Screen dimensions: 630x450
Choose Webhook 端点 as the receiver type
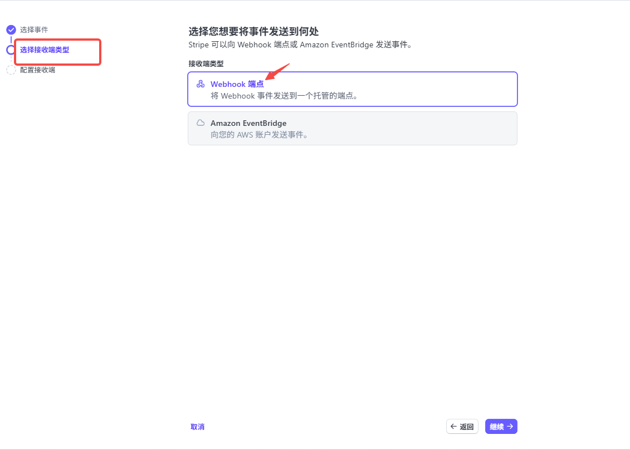tap(352, 89)
